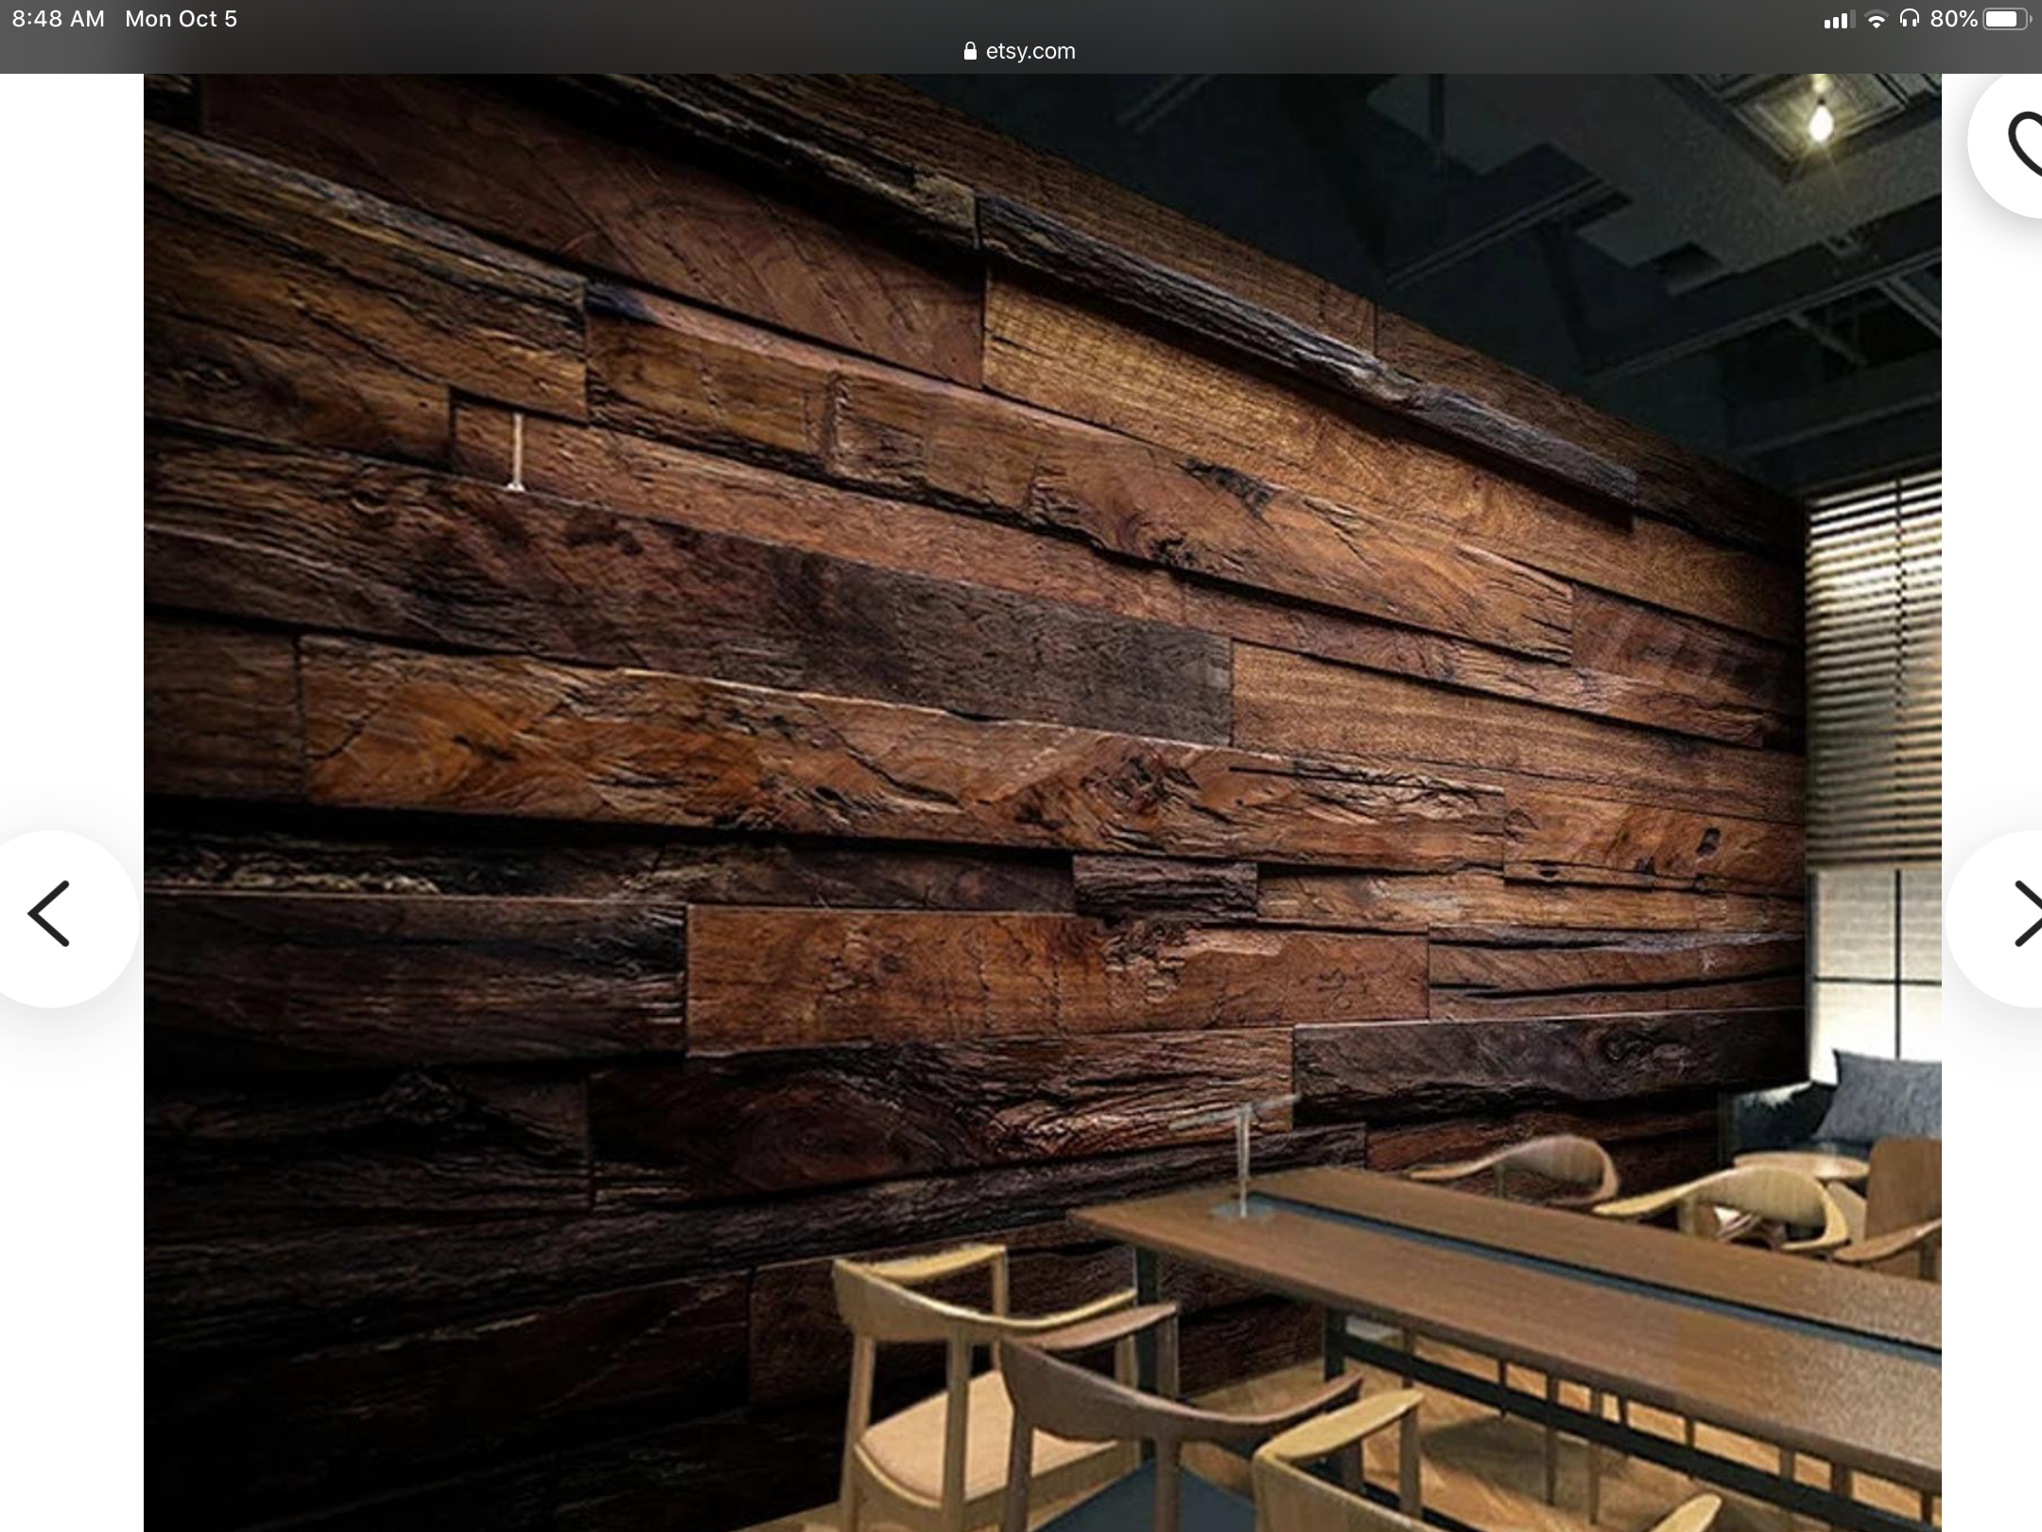Tap the etsy.com address text
2042x1532 pixels.
tap(1030, 51)
